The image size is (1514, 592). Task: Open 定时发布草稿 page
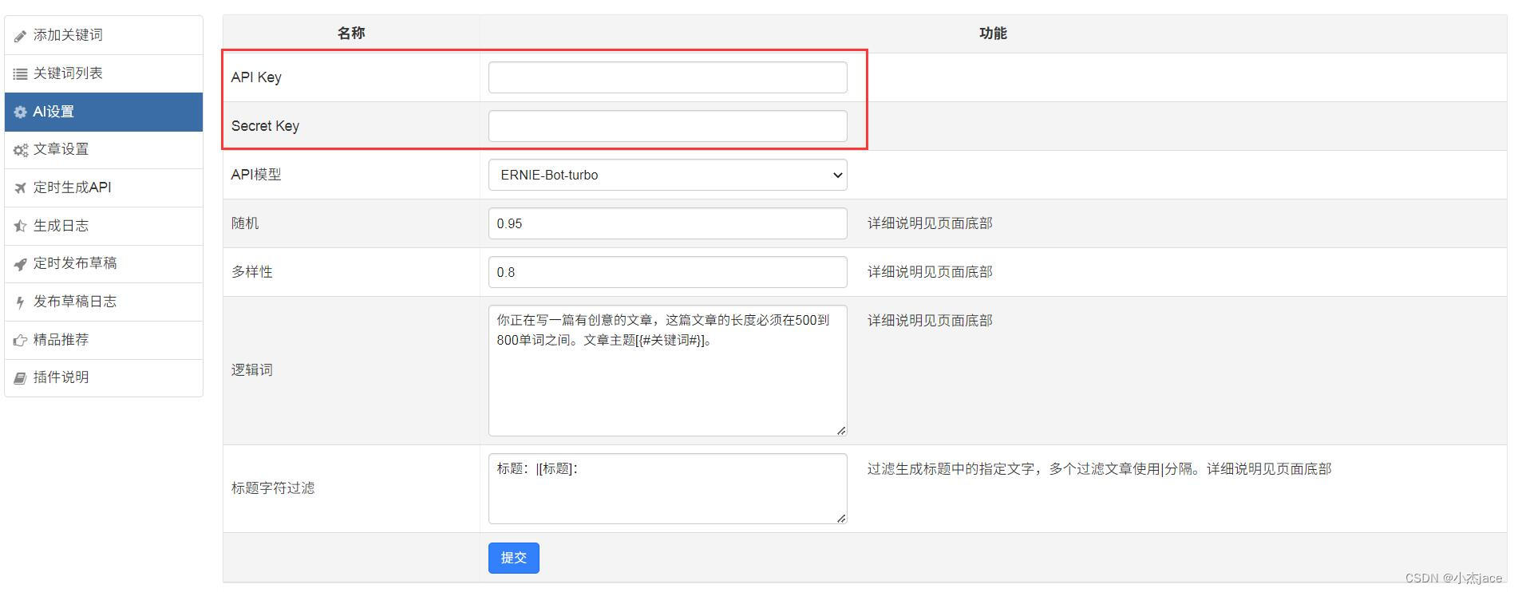[x=104, y=263]
